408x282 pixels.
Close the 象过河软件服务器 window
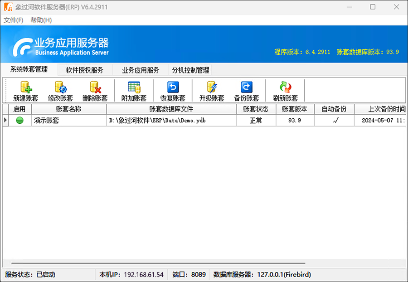[396, 7]
